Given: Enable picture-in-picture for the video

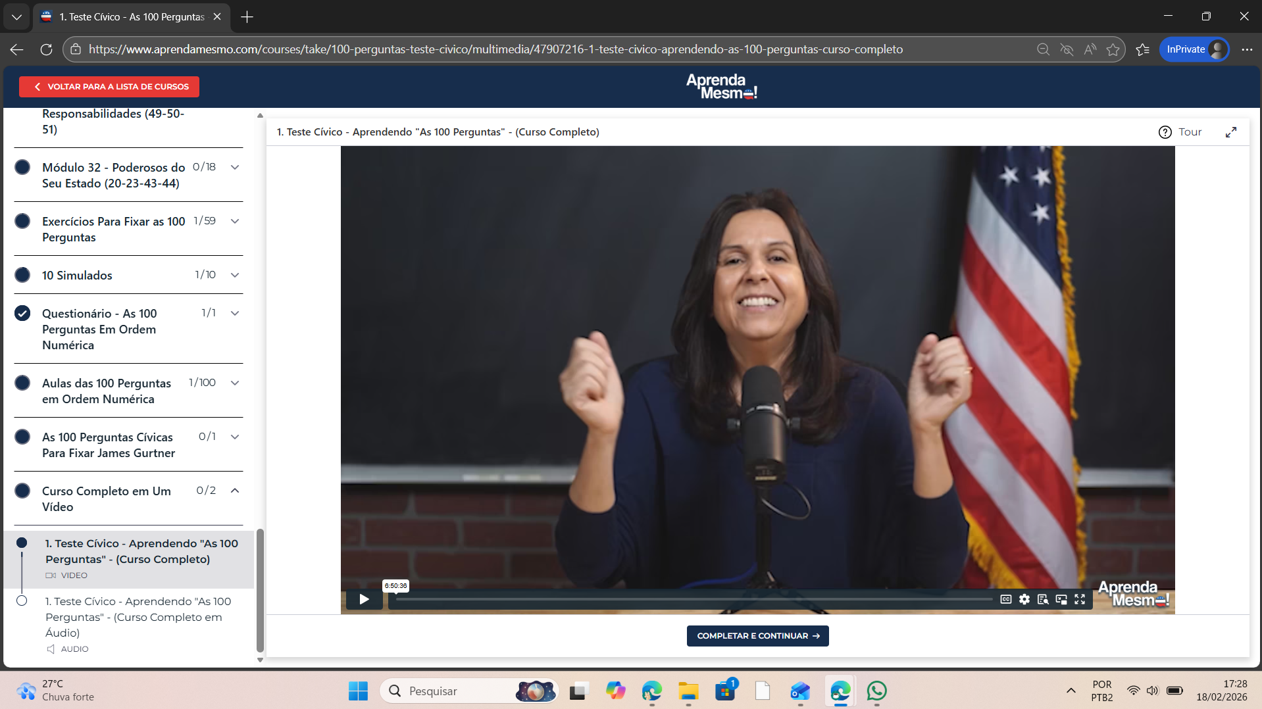Looking at the screenshot, I should [x=1061, y=599].
